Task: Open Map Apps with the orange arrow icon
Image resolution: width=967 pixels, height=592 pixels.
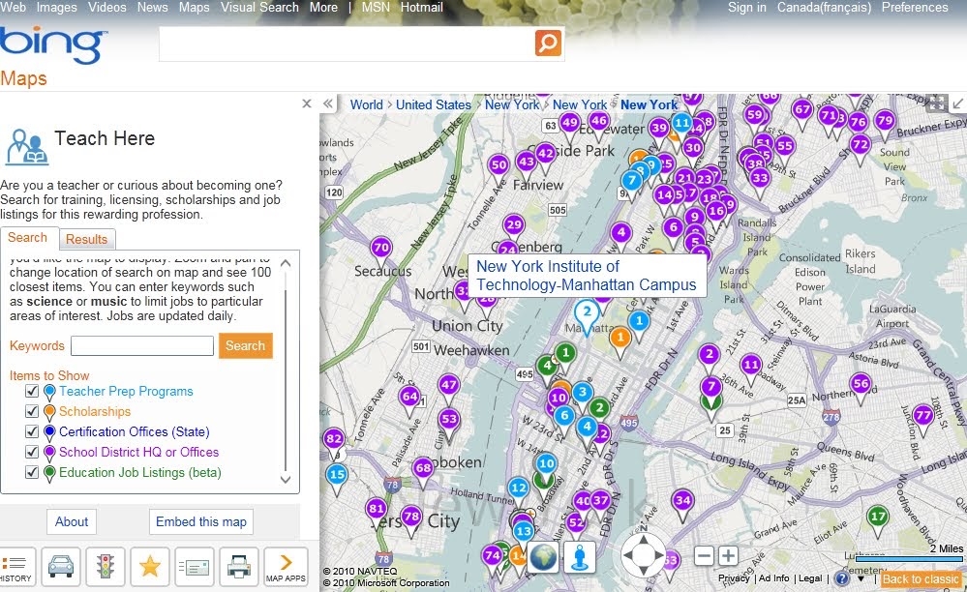Action: 285,566
